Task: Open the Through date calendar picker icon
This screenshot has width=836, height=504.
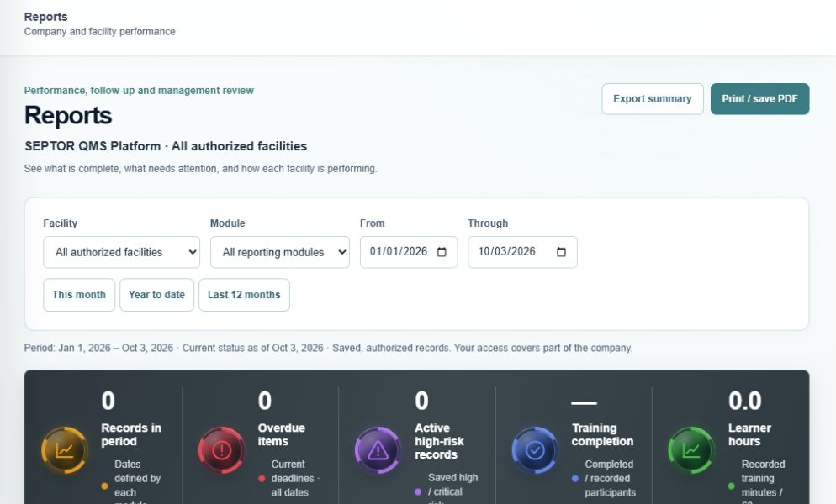Action: point(562,252)
